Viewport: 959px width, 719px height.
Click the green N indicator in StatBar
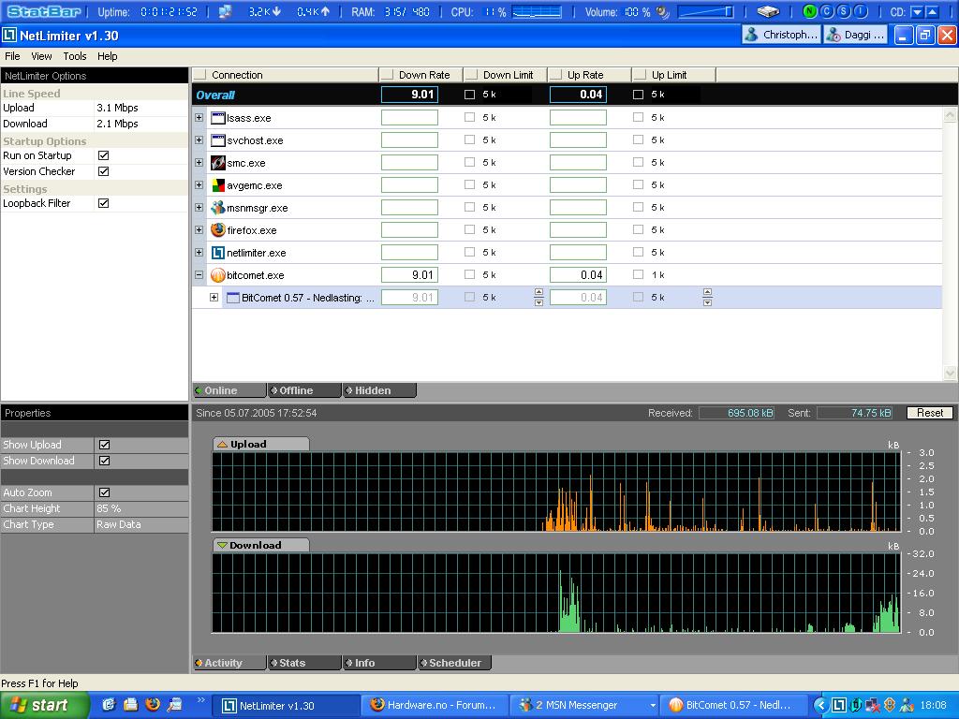point(810,11)
